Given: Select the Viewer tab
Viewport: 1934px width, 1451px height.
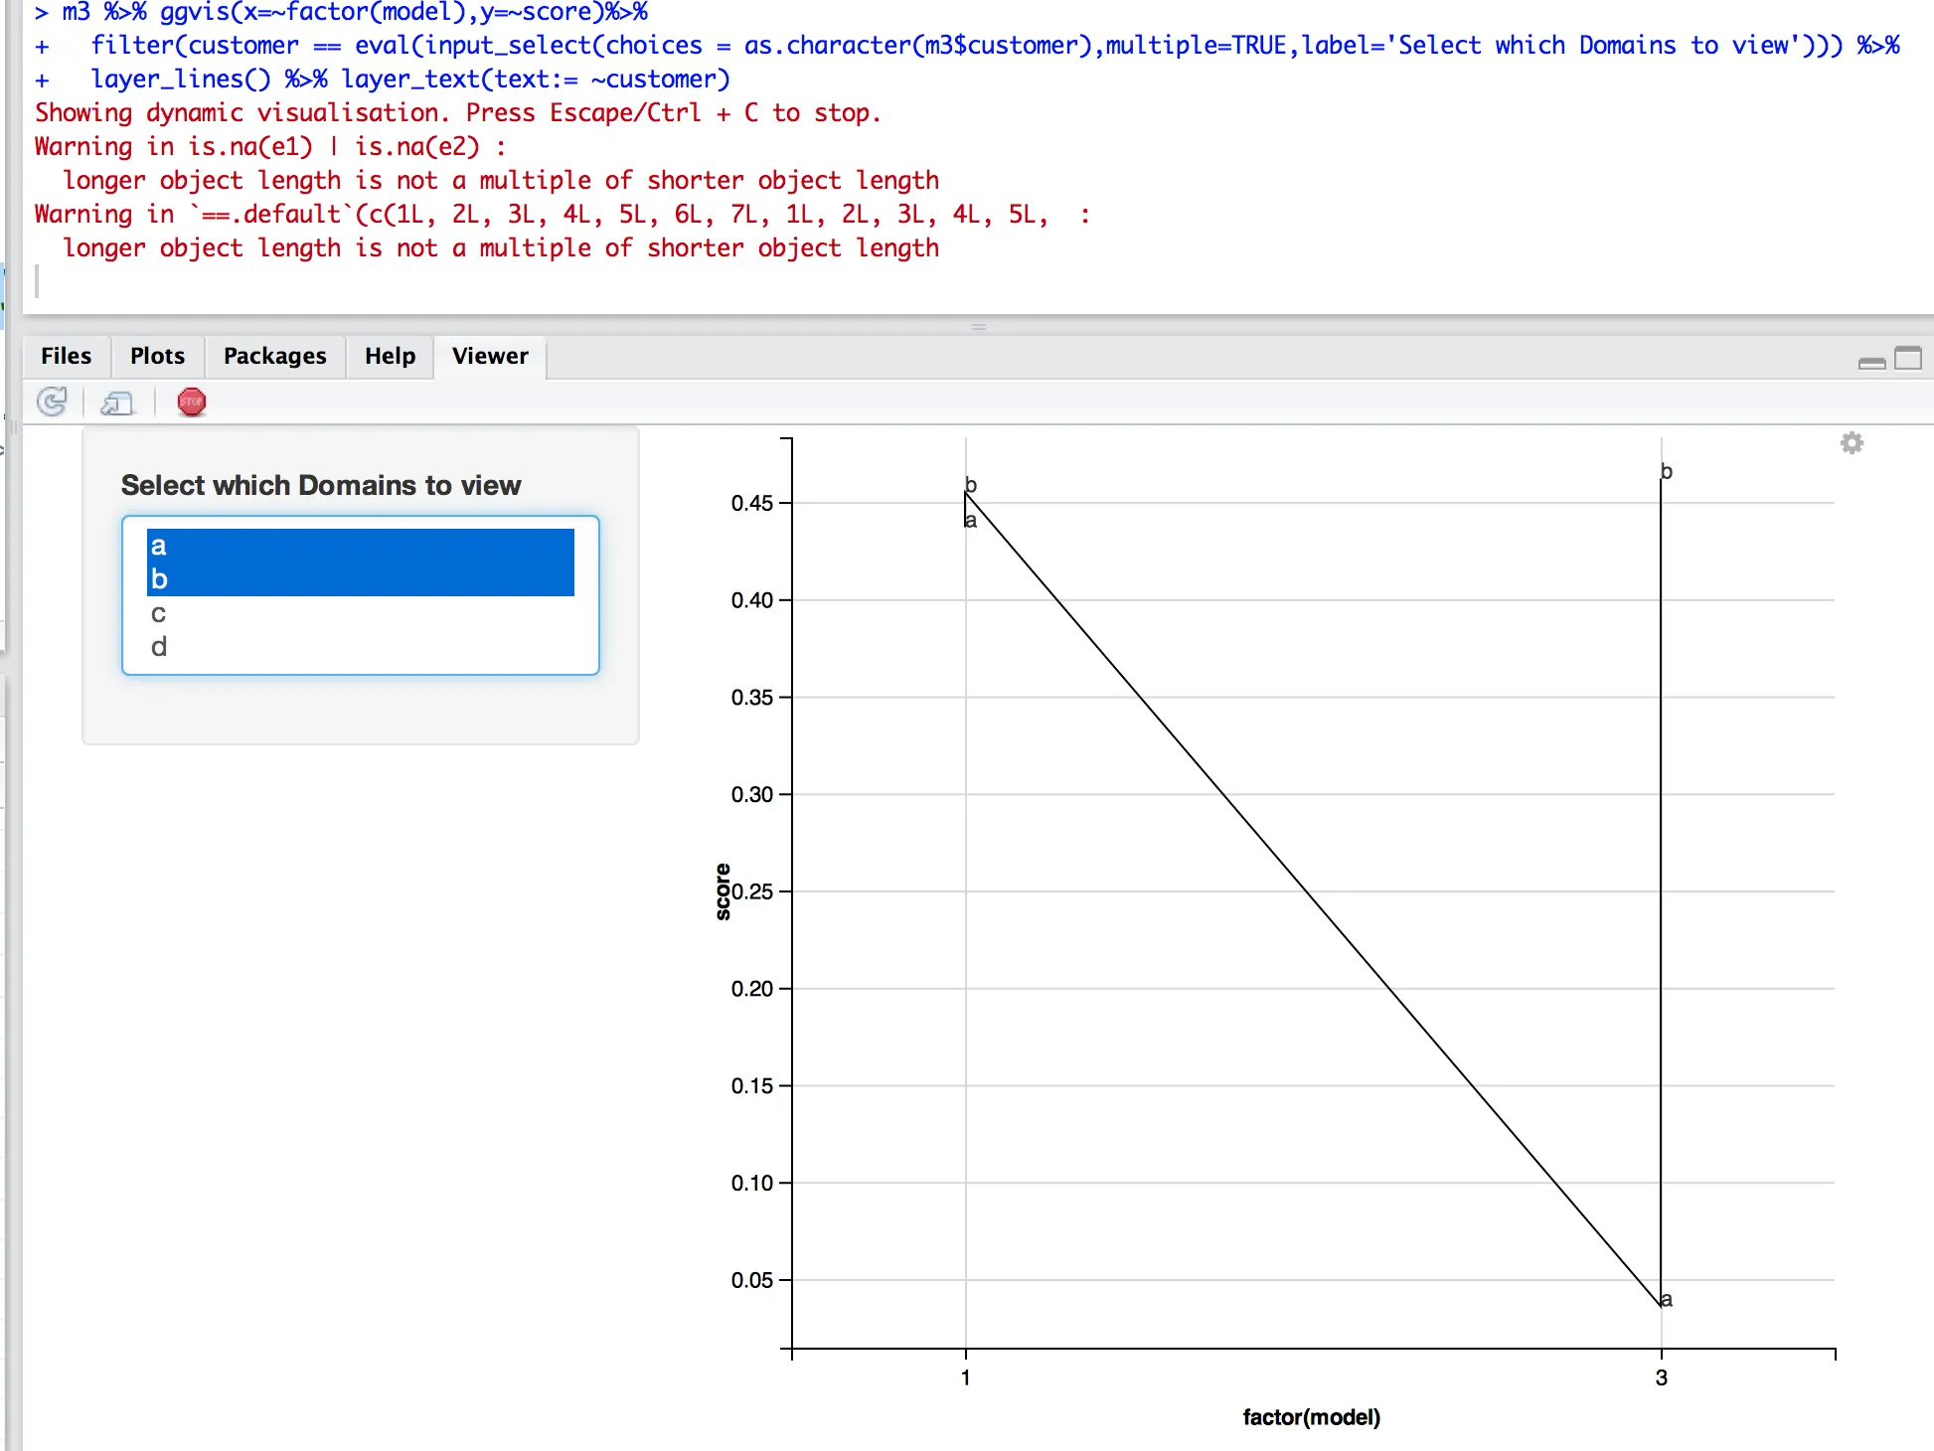Looking at the screenshot, I should pyautogui.click(x=490, y=356).
